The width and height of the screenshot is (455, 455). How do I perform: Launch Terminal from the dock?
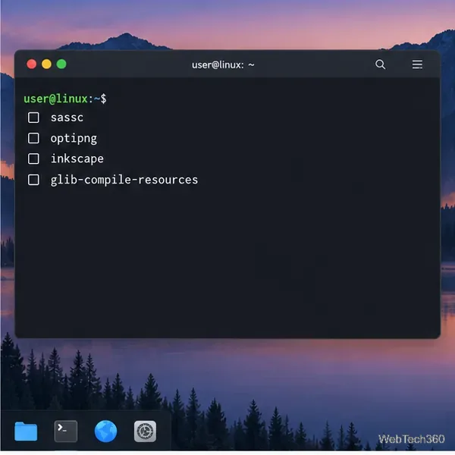coord(66,431)
